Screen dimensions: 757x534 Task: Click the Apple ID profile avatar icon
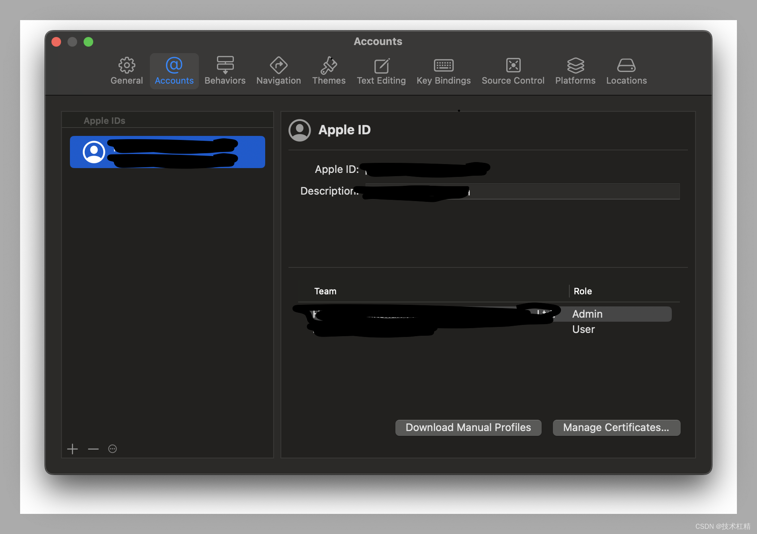300,130
